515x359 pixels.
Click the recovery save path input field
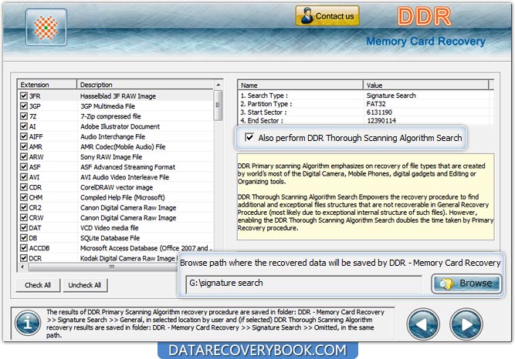(303, 284)
